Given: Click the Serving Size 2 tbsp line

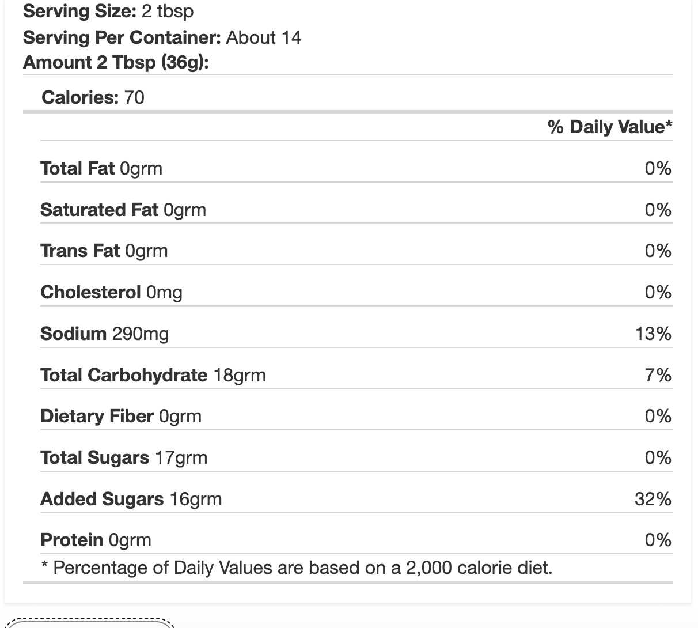Looking at the screenshot, I should [108, 12].
